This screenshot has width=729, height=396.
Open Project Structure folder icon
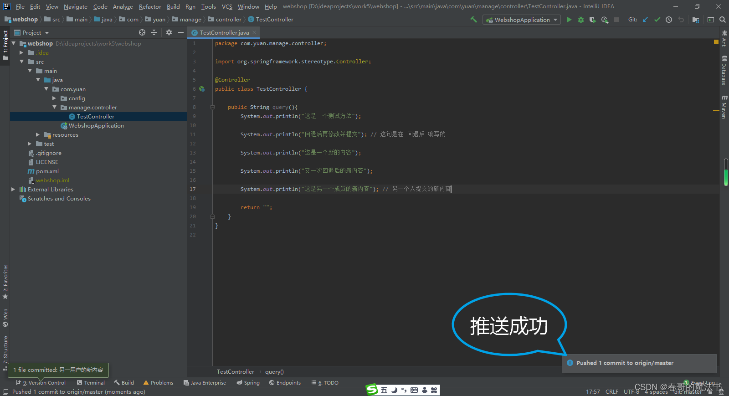696,20
